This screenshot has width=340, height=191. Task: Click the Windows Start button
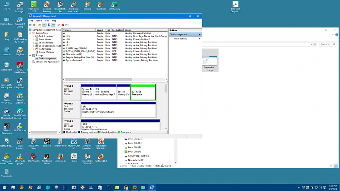4,186
